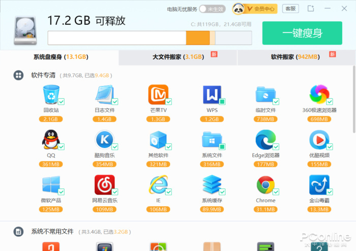Click the 优酷视频 label

319,155
